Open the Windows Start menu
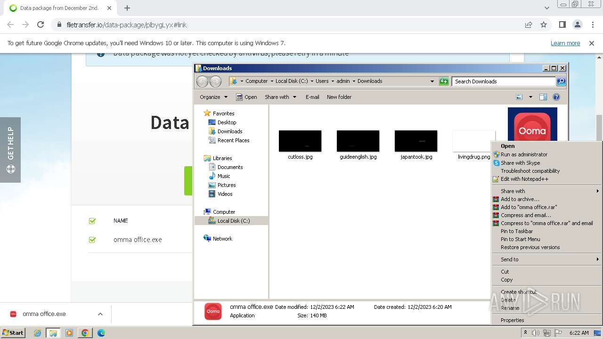Screen dimensions: 603x339 (x=13, y=332)
